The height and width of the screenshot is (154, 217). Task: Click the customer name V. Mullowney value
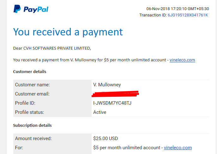(107, 85)
